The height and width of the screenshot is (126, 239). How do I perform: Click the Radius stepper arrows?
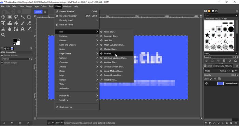(x=31, y=59)
